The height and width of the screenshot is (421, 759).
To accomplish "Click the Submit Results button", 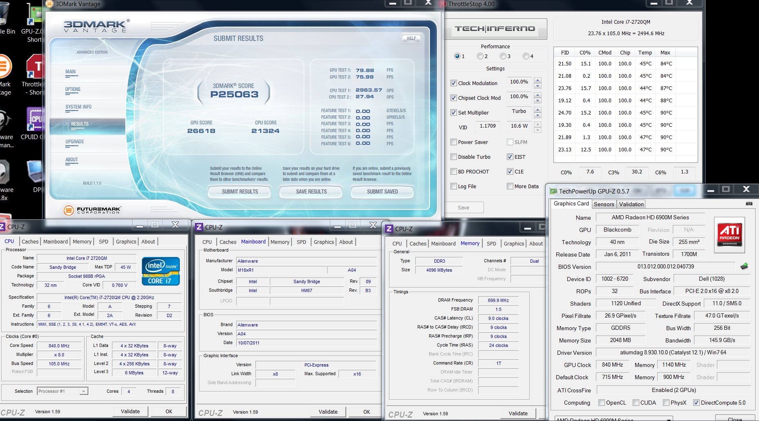I will (240, 191).
